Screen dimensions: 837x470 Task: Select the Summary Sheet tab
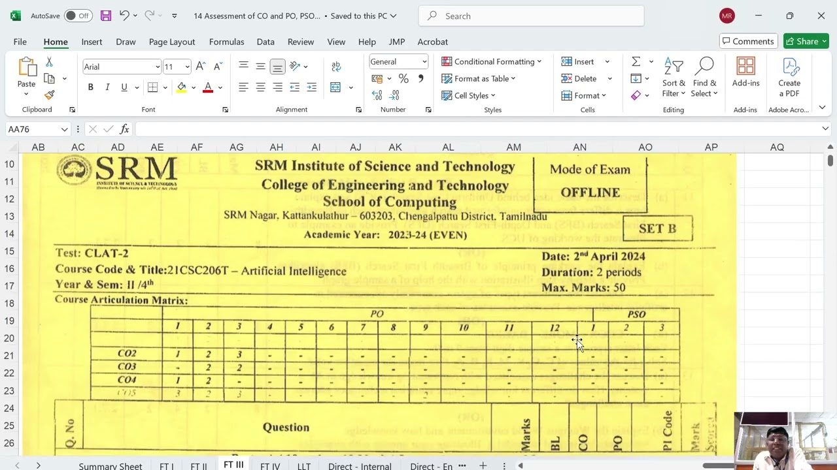point(111,466)
